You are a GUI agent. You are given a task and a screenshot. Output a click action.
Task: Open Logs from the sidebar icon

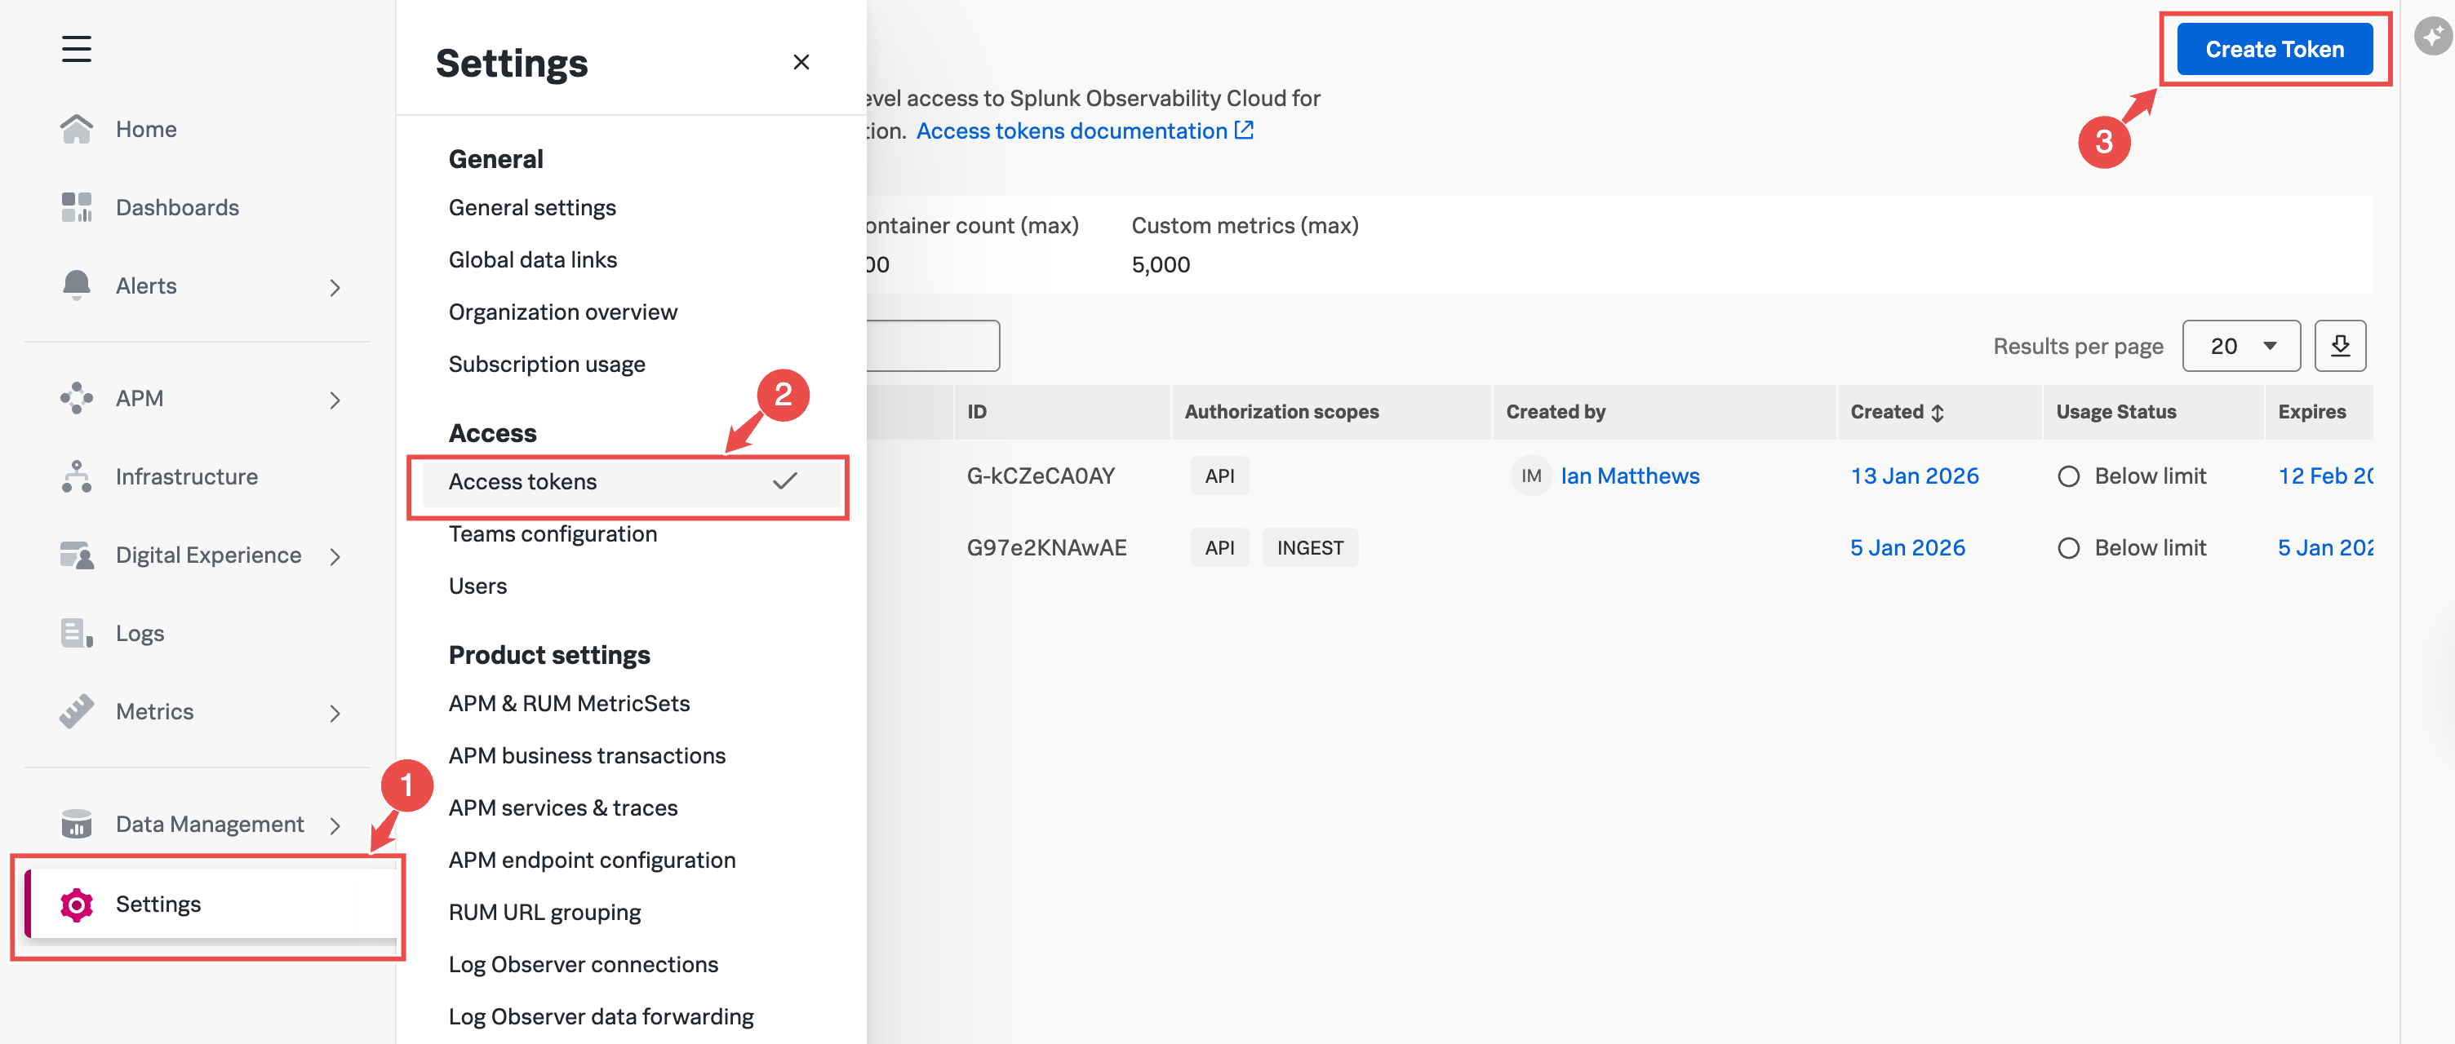(76, 634)
